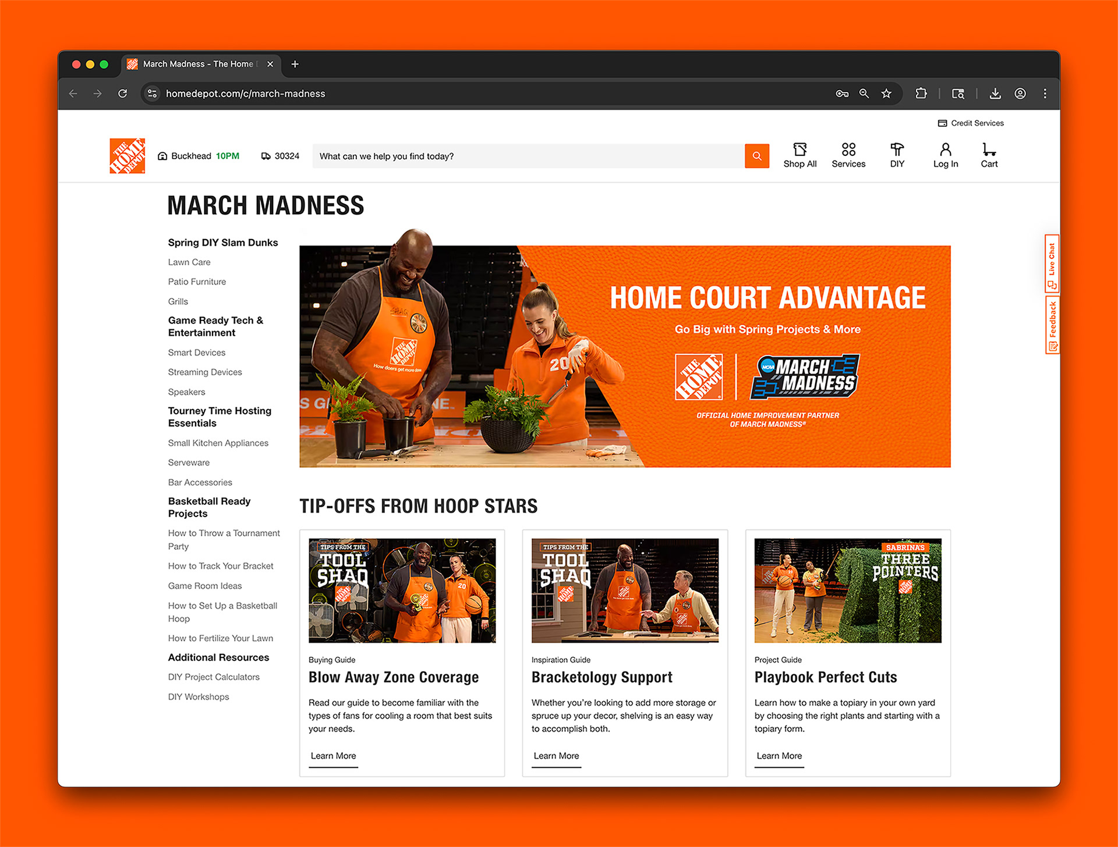Change delivery ZIP code 30324

(280, 156)
